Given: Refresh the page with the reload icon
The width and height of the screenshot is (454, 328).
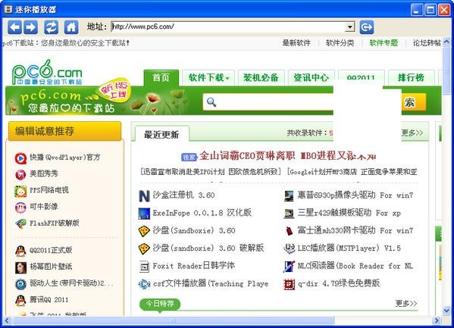Looking at the screenshot, I should click(x=52, y=27).
